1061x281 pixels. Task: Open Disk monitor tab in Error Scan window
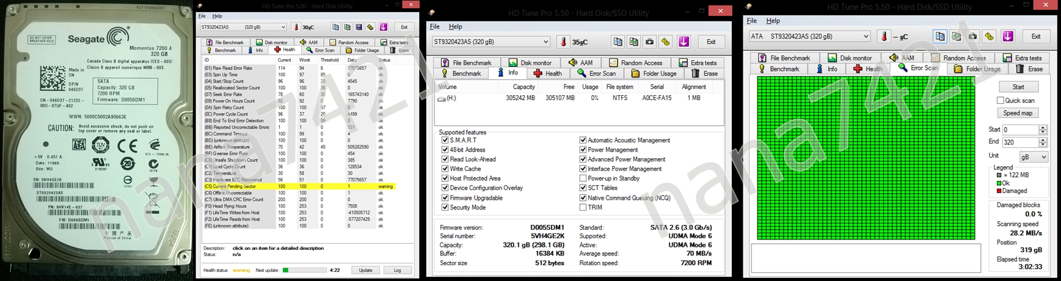tap(850, 58)
